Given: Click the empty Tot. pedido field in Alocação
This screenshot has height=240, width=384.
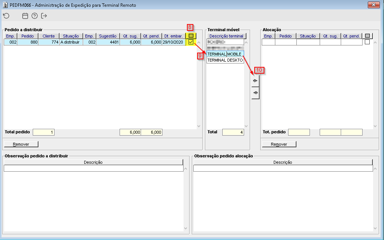Looking at the screenshot, I should click(x=299, y=132).
